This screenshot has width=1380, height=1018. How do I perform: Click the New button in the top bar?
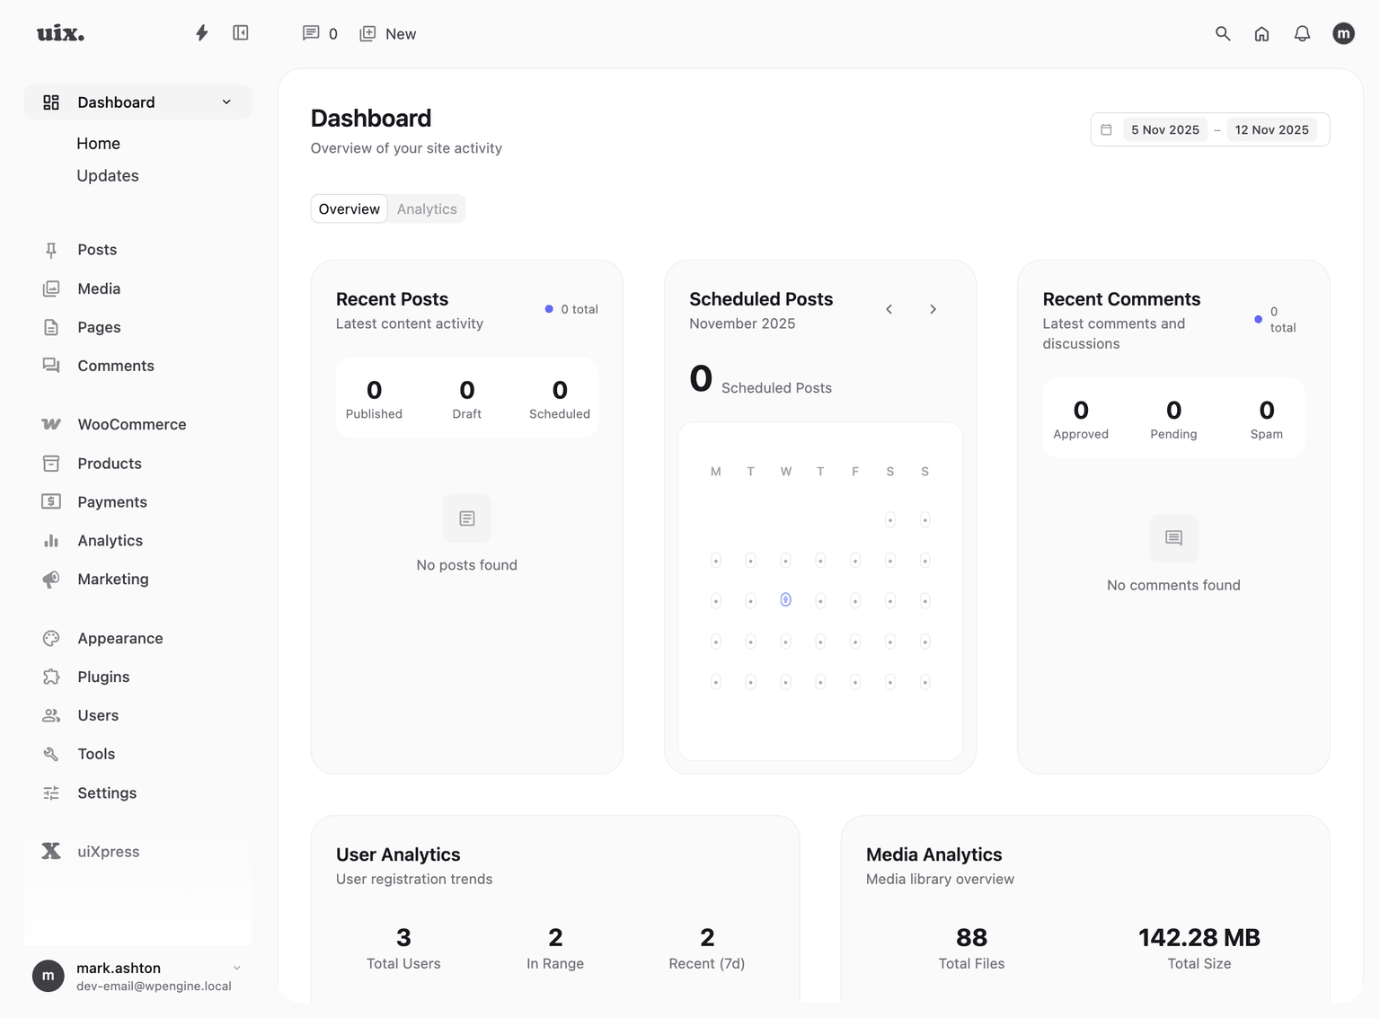tap(387, 33)
